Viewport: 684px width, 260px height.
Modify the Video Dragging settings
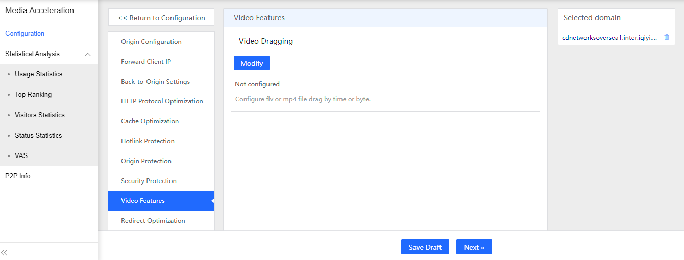pos(252,63)
